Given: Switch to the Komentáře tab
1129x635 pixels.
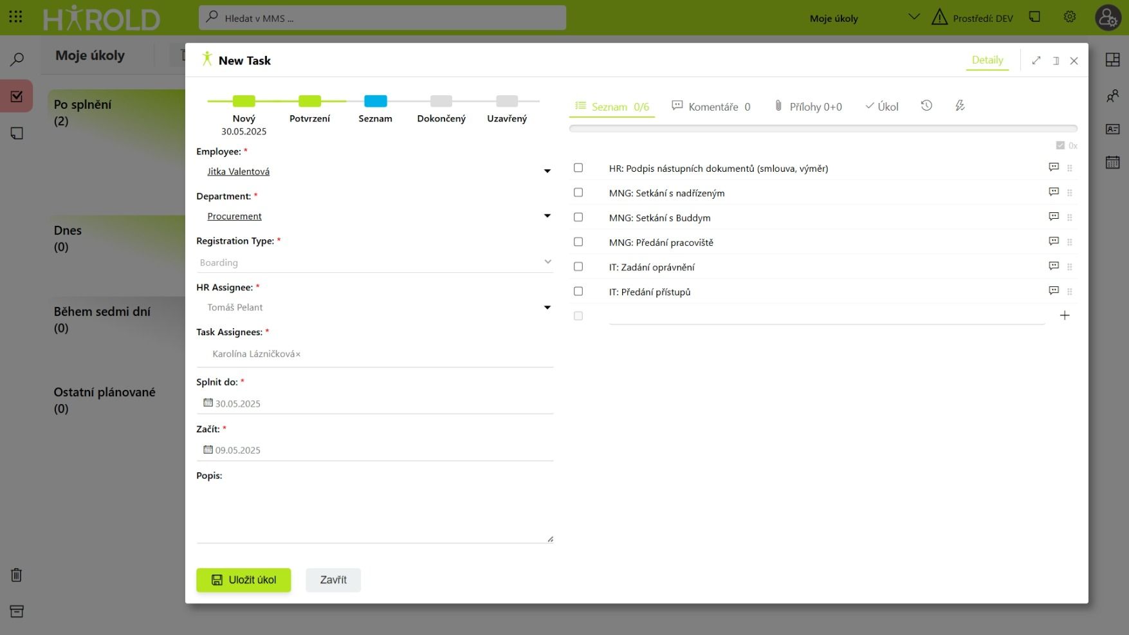Looking at the screenshot, I should (711, 107).
